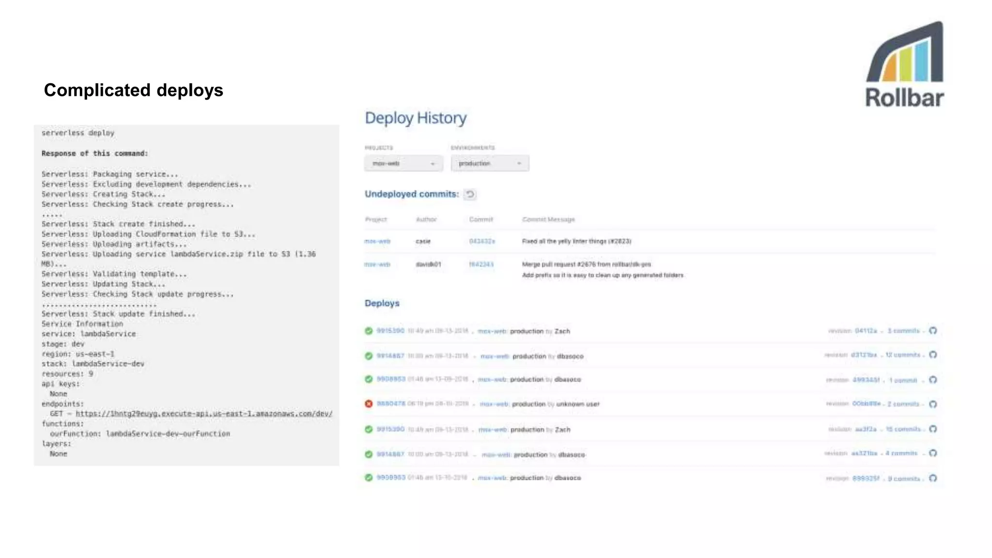The image size is (992, 558).
Task: Click the 'Response of this command:' text
Action: [95, 154]
